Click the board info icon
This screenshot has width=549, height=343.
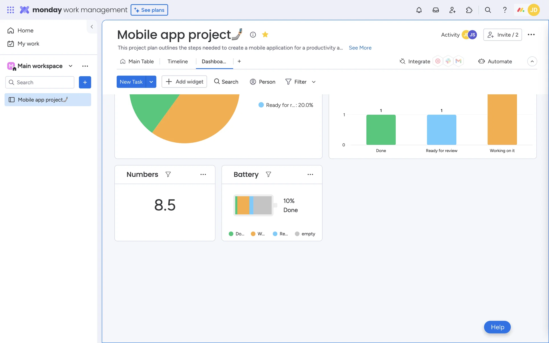pos(253,35)
